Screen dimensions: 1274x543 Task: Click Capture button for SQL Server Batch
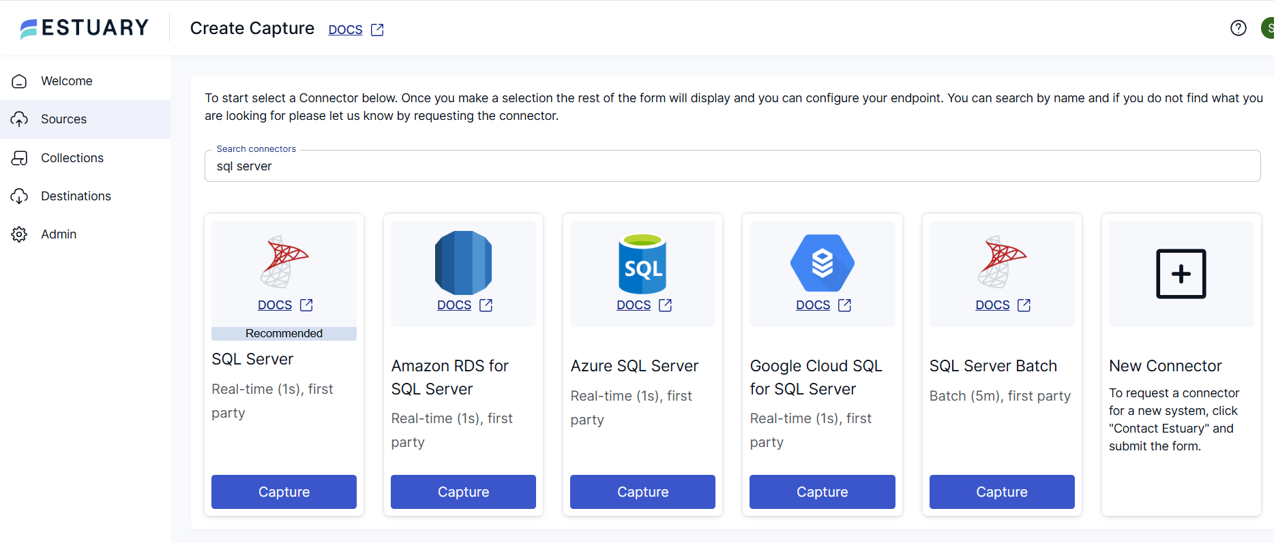pyautogui.click(x=1002, y=492)
